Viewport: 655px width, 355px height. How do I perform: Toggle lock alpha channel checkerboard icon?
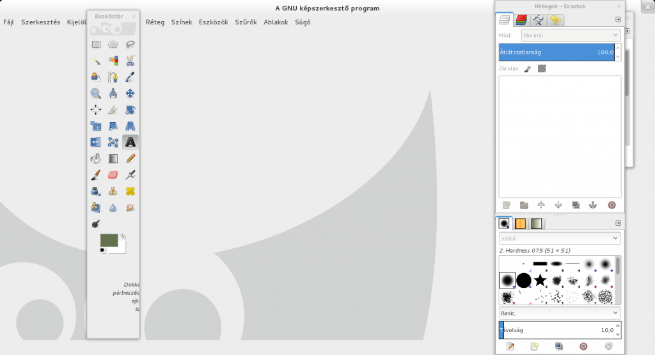pos(542,68)
